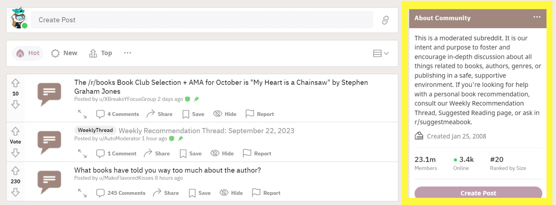Click the Create Post text field
The width and height of the screenshot is (556, 205).
tap(202, 20)
